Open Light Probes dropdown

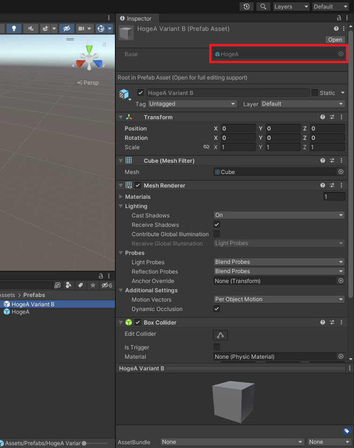coord(279,262)
